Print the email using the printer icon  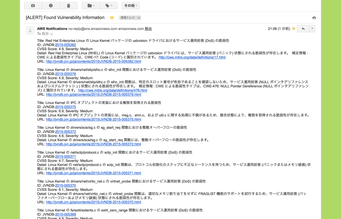pyautogui.click(x=314, y=17)
